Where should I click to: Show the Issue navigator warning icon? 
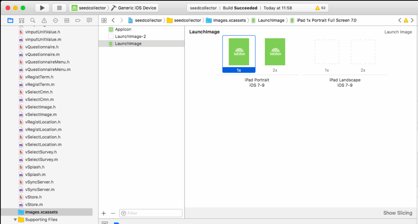click(44, 20)
